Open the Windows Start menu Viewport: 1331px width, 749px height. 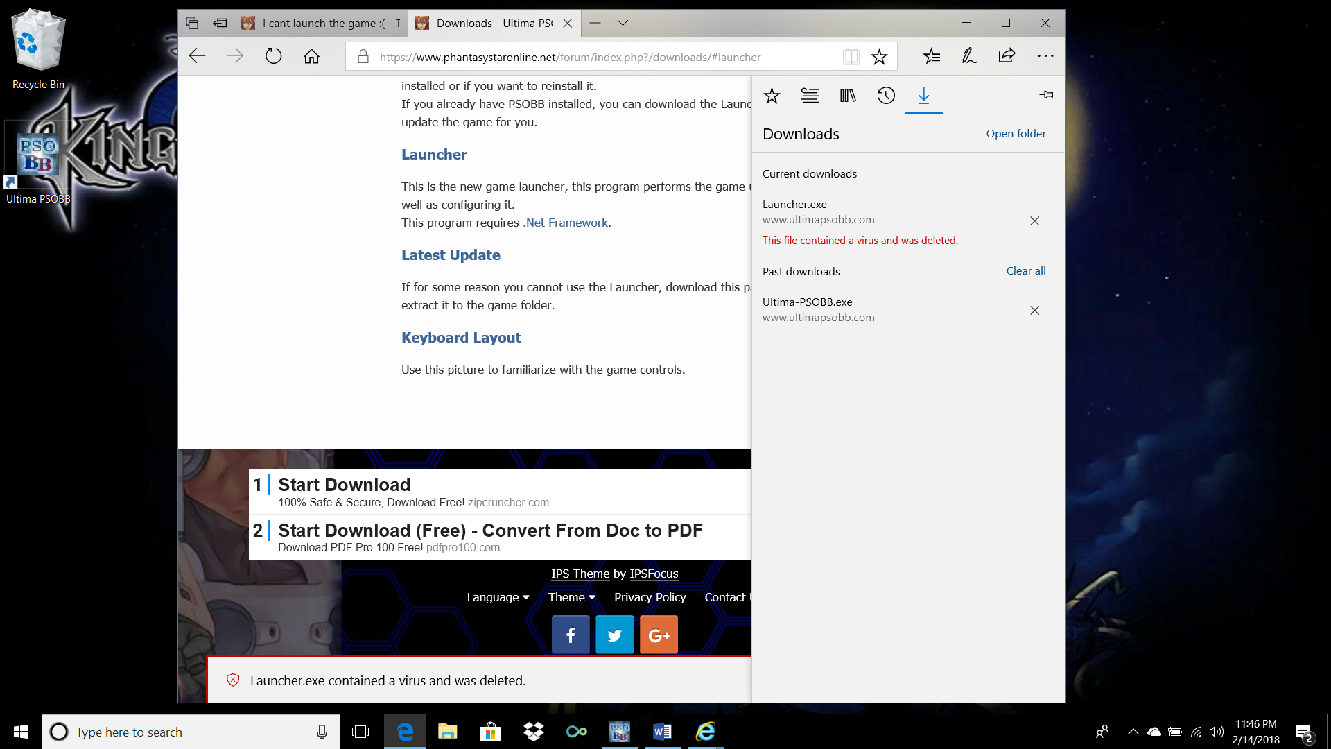coord(21,732)
